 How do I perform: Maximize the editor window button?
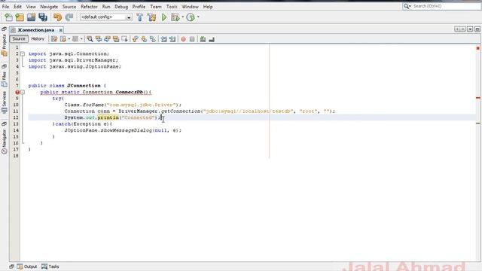pos(477,29)
